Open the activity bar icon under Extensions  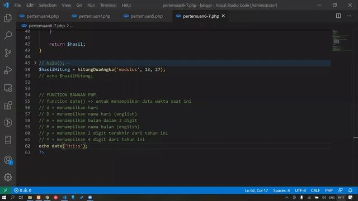(8, 123)
